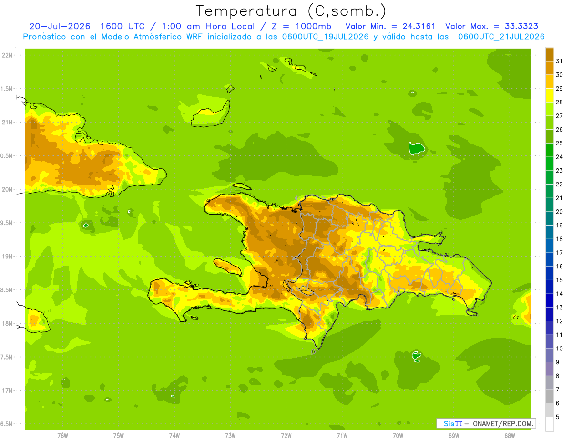This screenshot has width=572, height=442.
Task: Click the '69W' longitude label
Action: pos(454,436)
